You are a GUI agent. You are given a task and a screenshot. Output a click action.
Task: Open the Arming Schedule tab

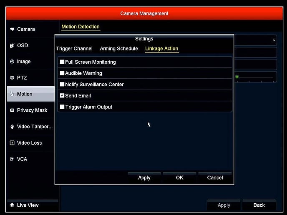click(x=119, y=49)
